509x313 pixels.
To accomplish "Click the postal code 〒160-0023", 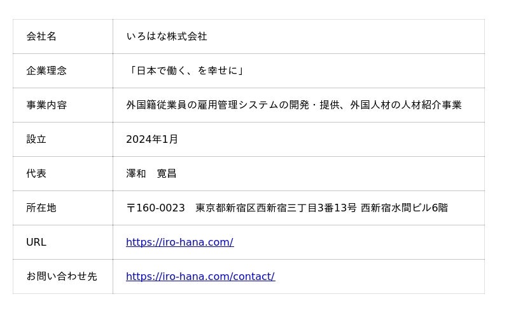I will pos(156,208).
